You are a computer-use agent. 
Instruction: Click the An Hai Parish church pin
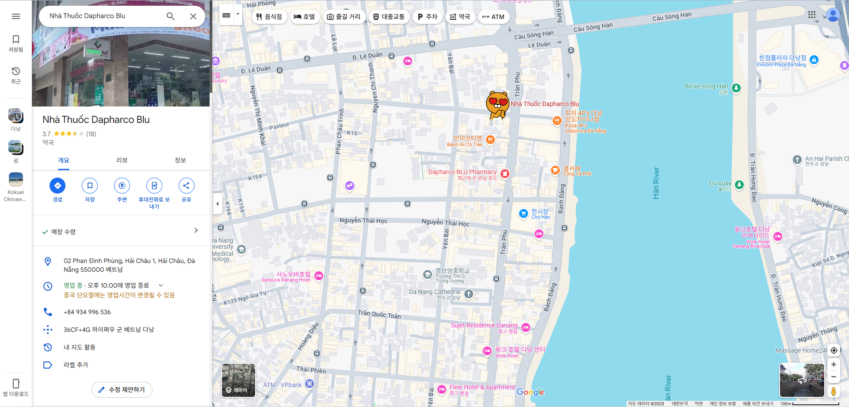pos(797,160)
